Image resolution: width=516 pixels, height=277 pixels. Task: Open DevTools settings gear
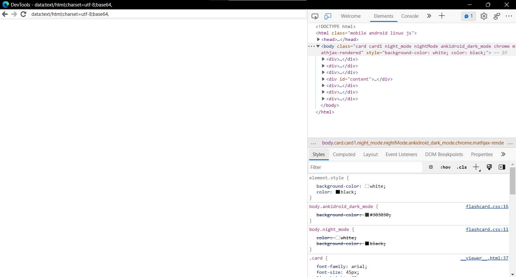[x=484, y=16]
